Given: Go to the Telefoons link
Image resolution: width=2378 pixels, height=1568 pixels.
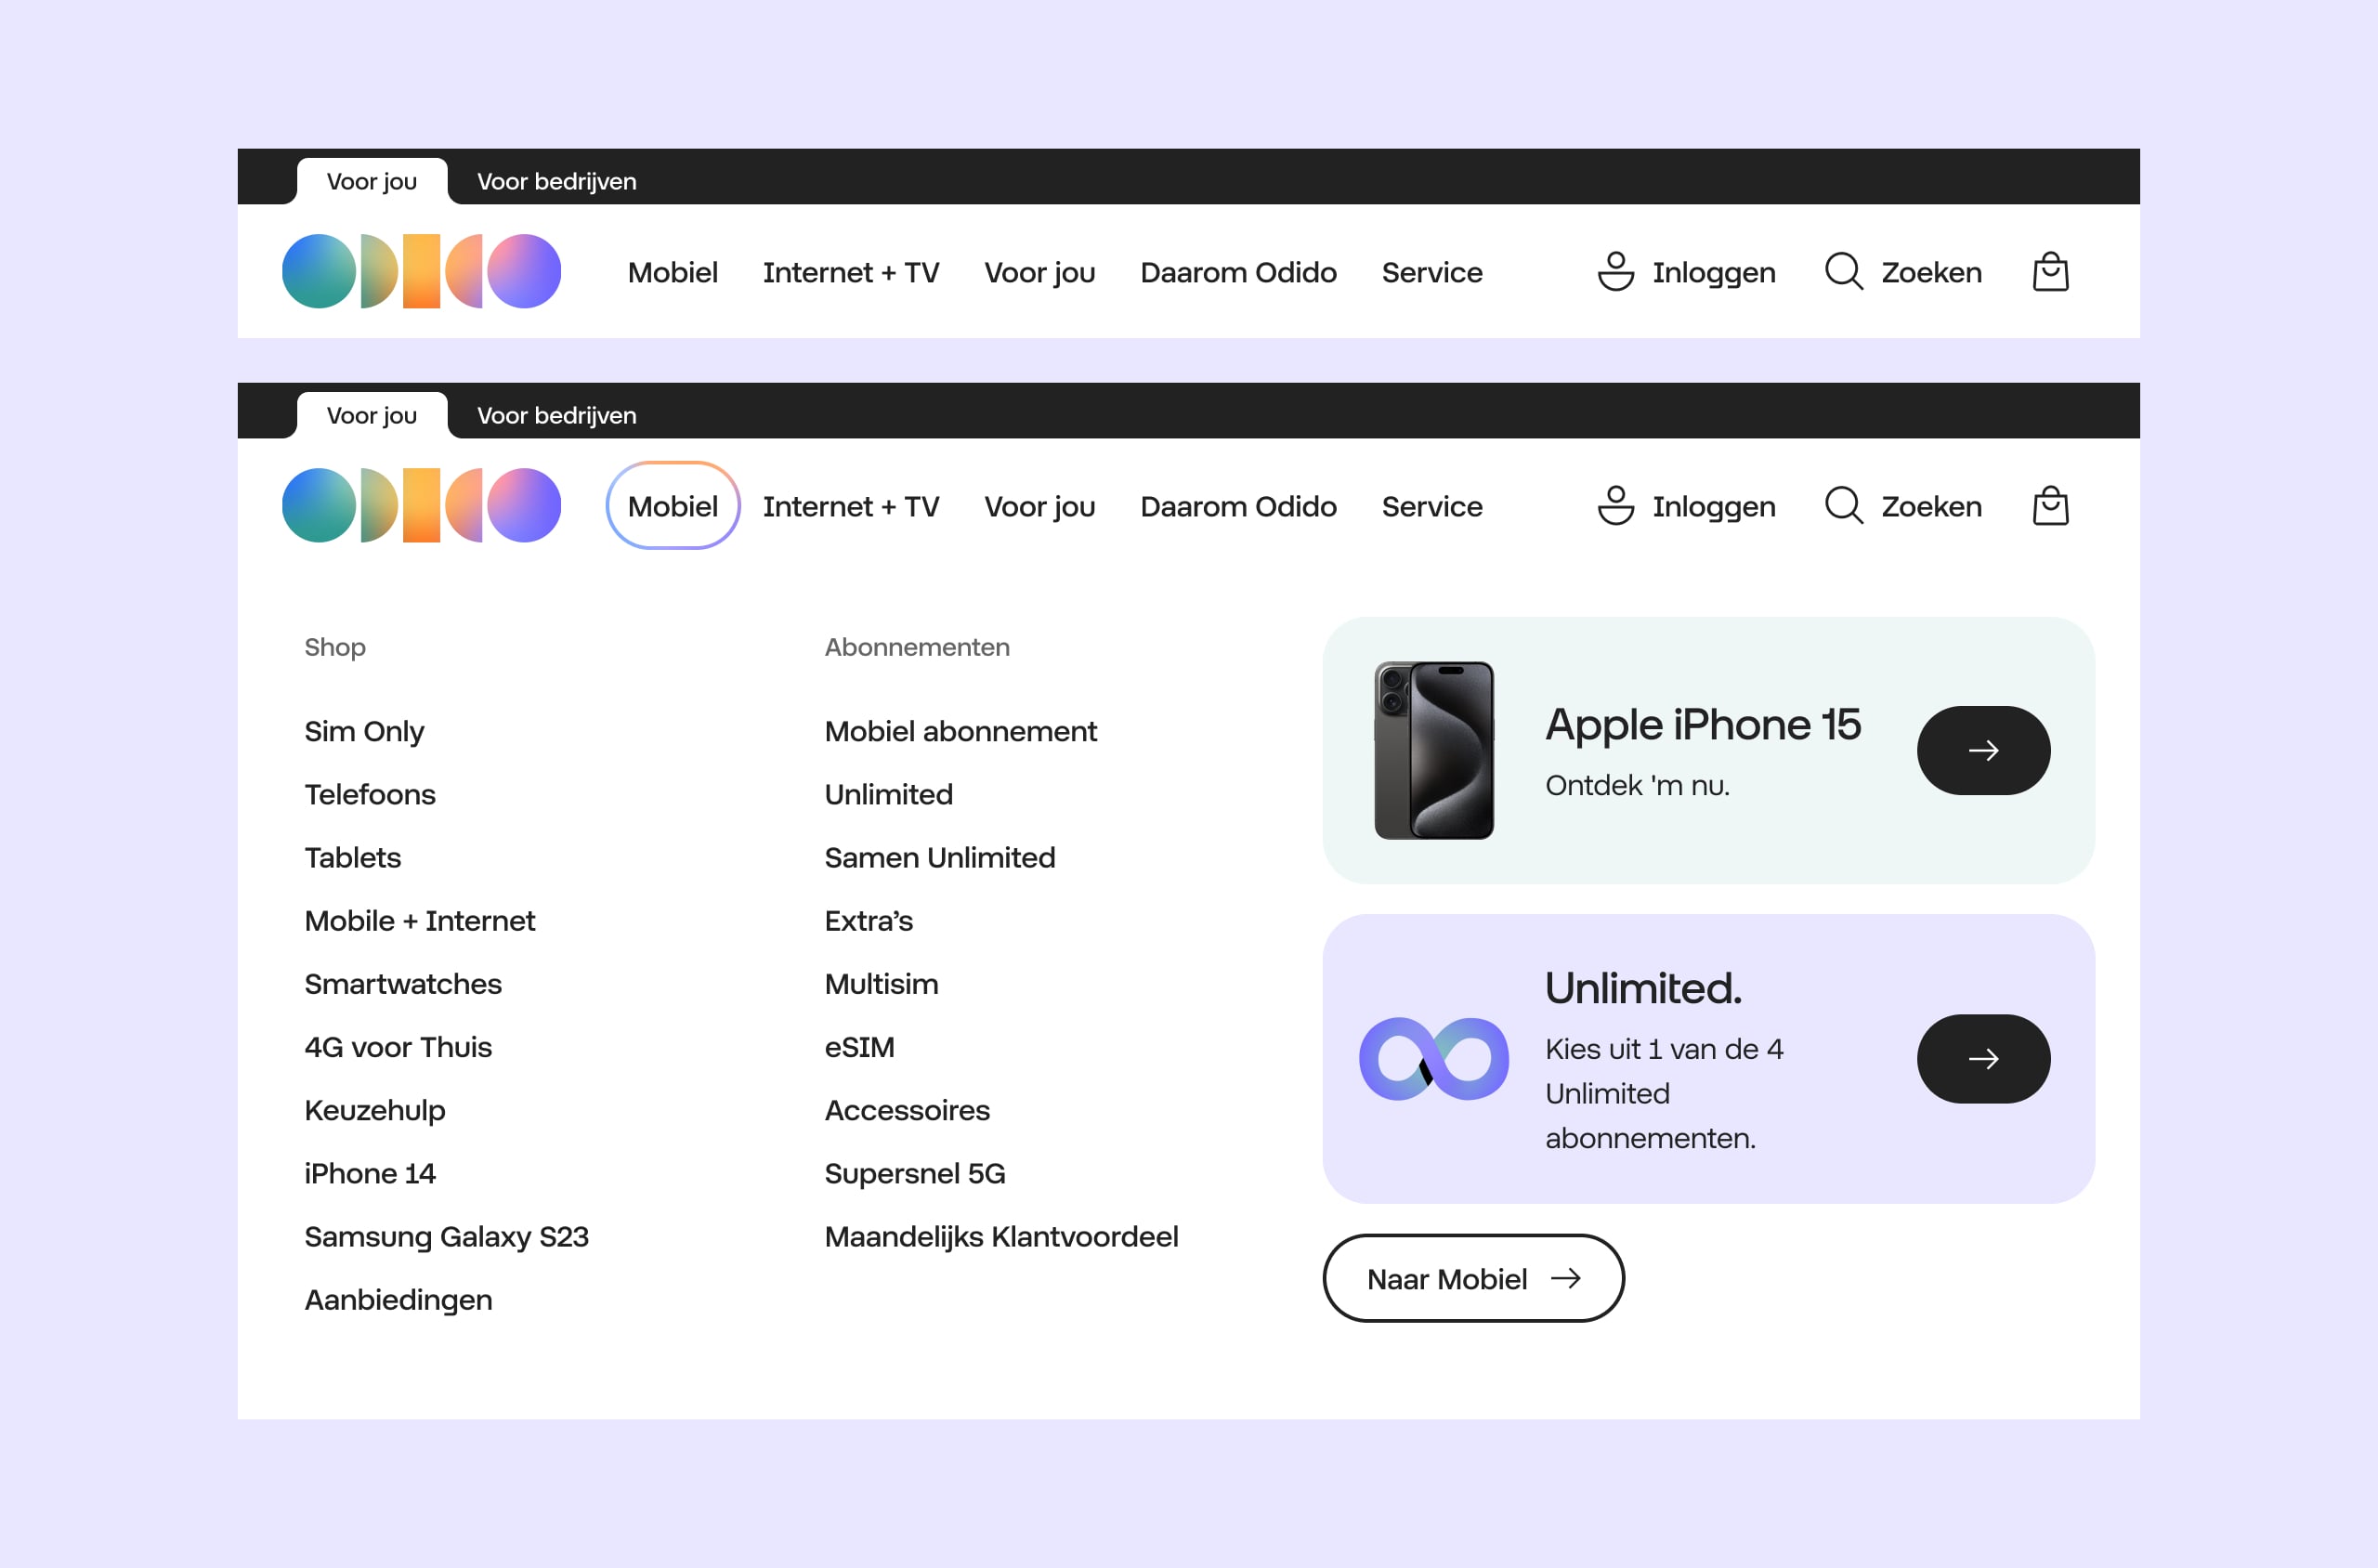Looking at the screenshot, I should click(x=370, y=794).
